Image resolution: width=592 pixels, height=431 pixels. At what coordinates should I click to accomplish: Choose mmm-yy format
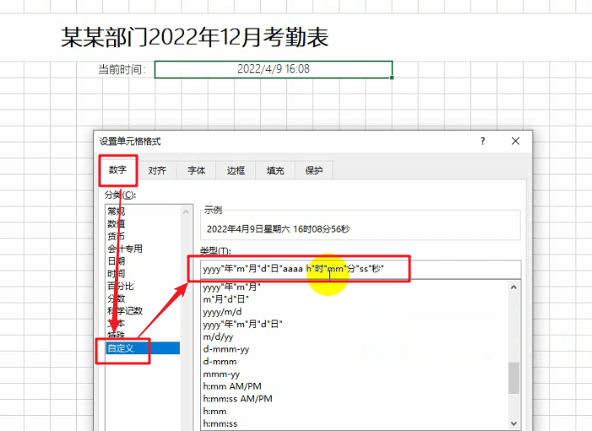pos(221,374)
